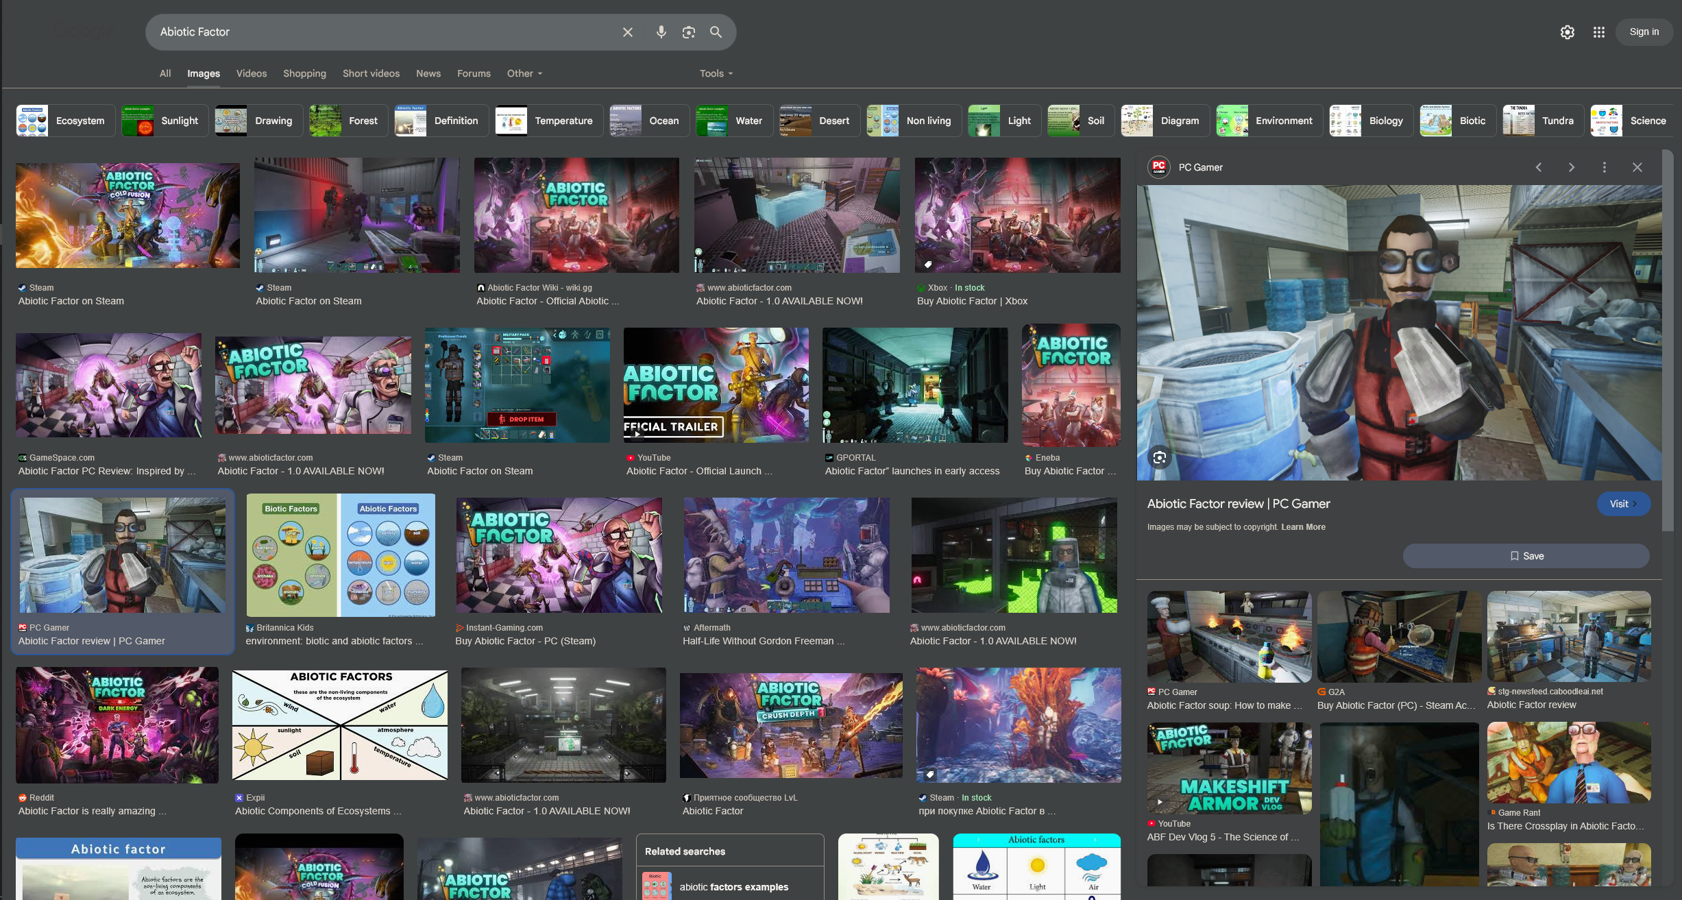Open Aftermath Half-Life Without Gordon Freeman thumbnail

click(x=786, y=555)
